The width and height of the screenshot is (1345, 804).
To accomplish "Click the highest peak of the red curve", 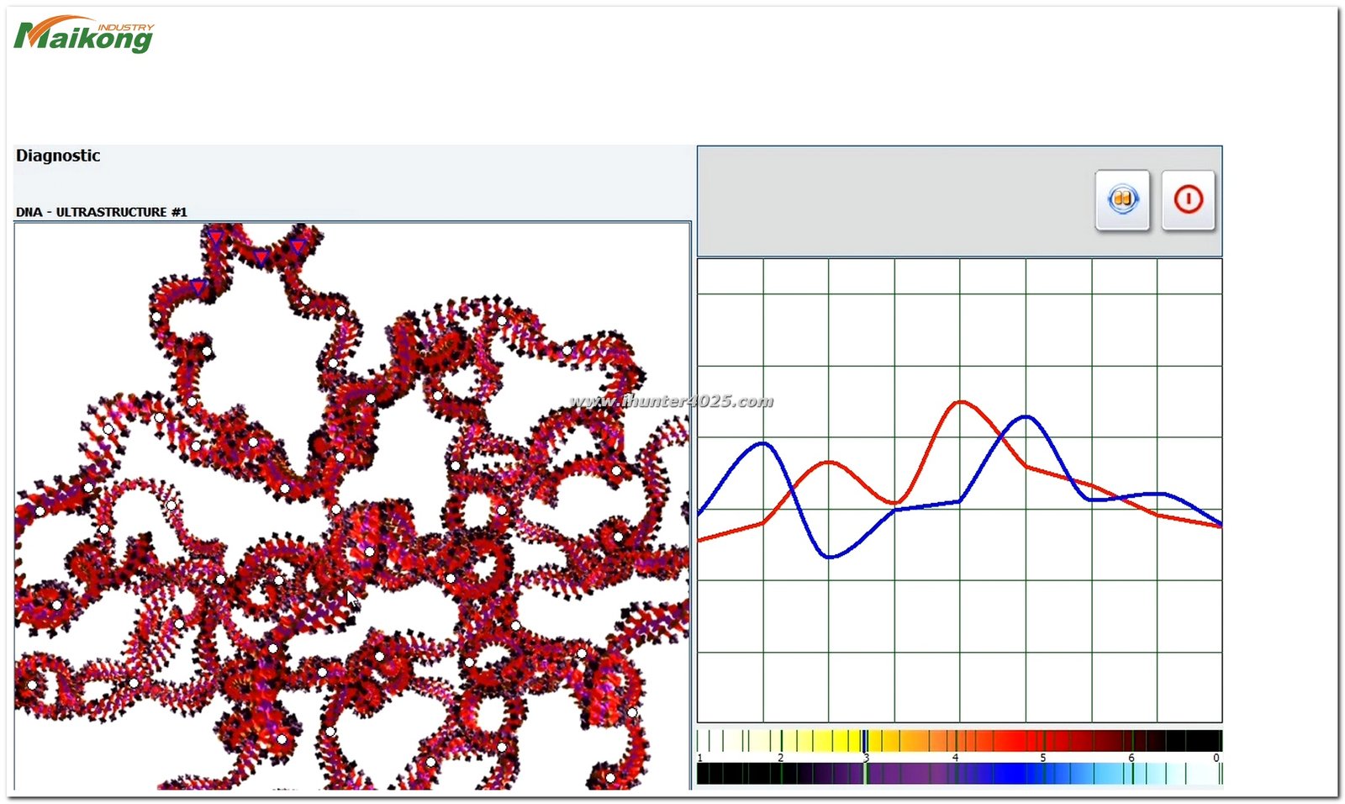I will point(961,402).
